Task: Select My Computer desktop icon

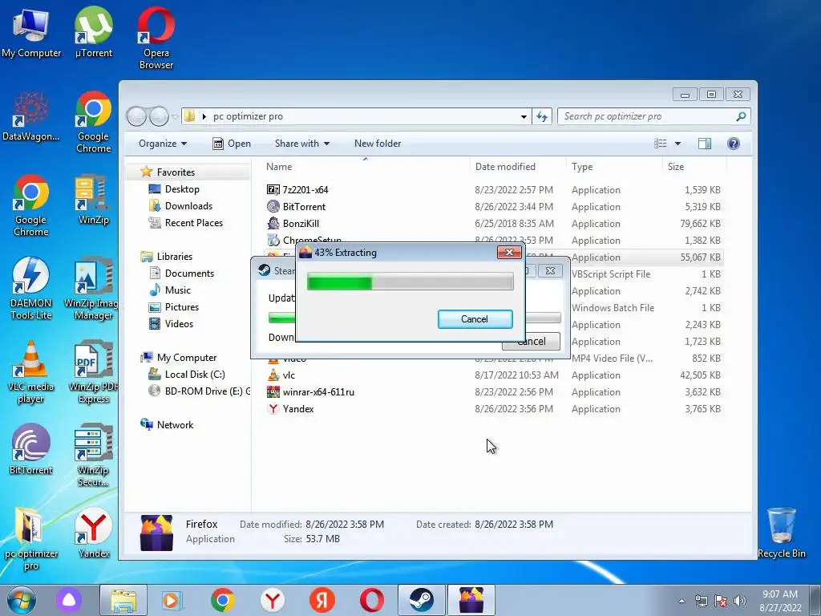Action: [x=31, y=32]
